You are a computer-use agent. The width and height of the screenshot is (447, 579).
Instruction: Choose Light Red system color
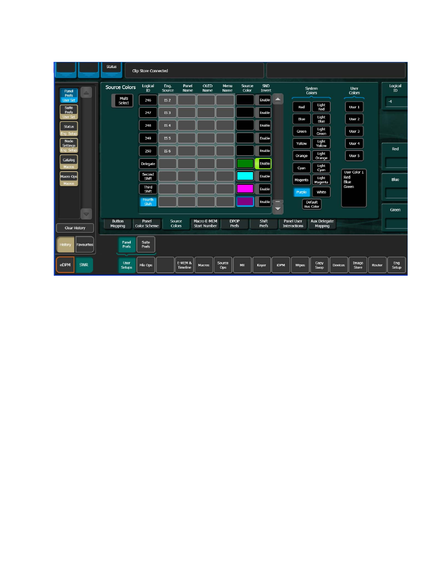(321, 107)
